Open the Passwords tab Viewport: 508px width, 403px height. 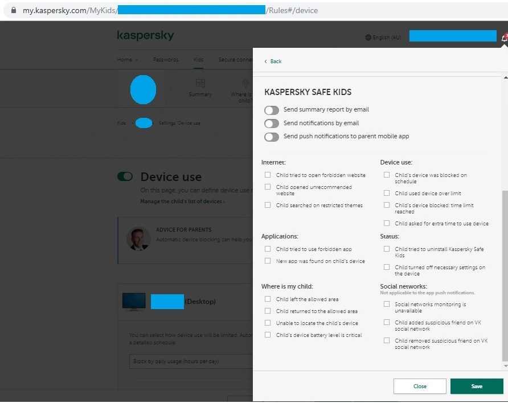tap(166, 60)
